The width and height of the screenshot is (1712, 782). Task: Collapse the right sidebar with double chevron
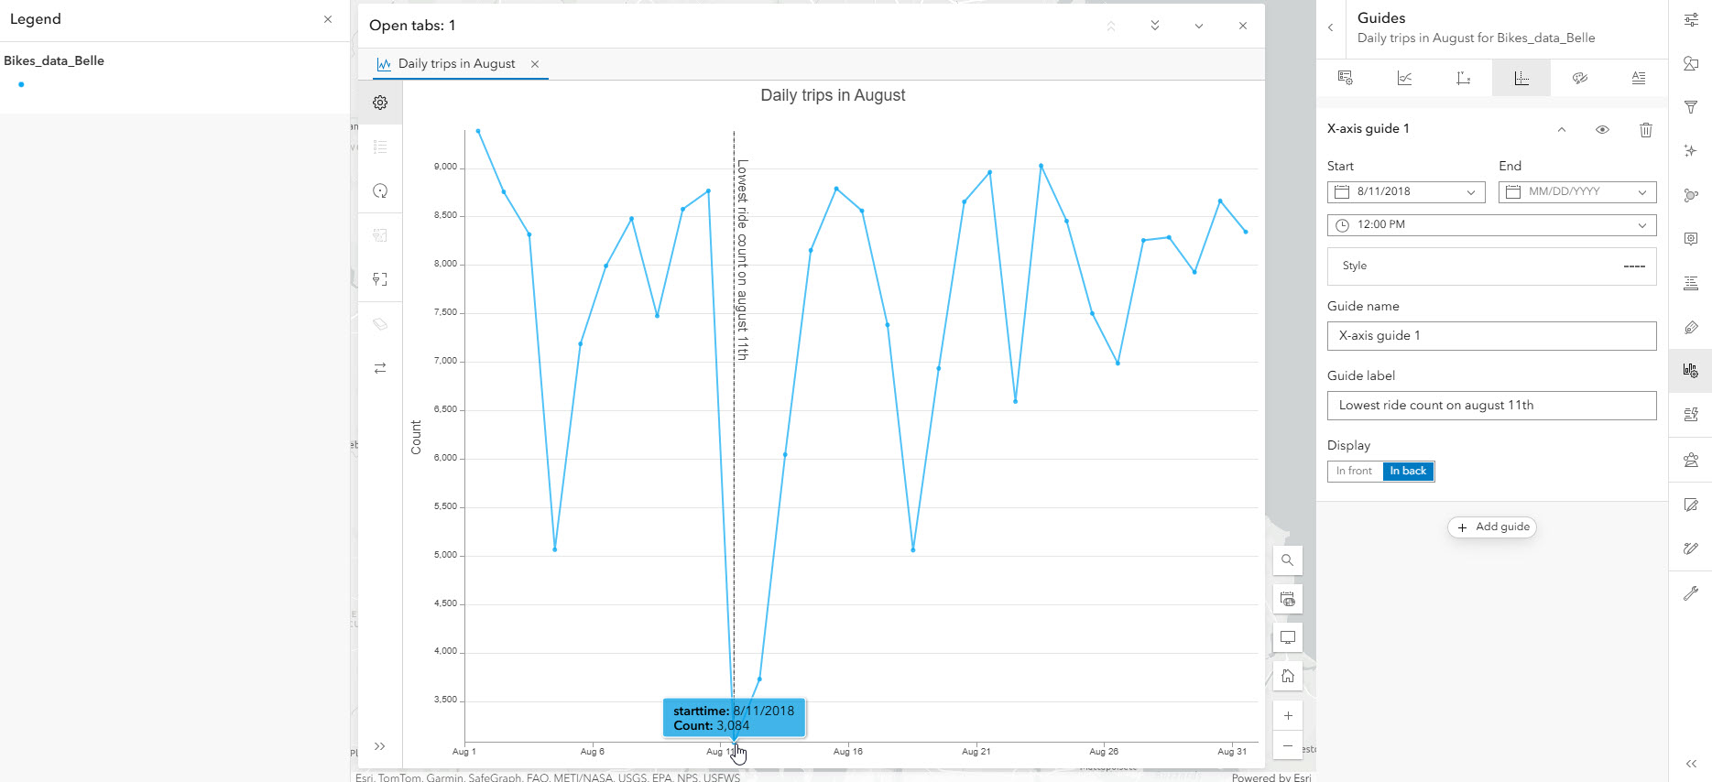(1691, 764)
